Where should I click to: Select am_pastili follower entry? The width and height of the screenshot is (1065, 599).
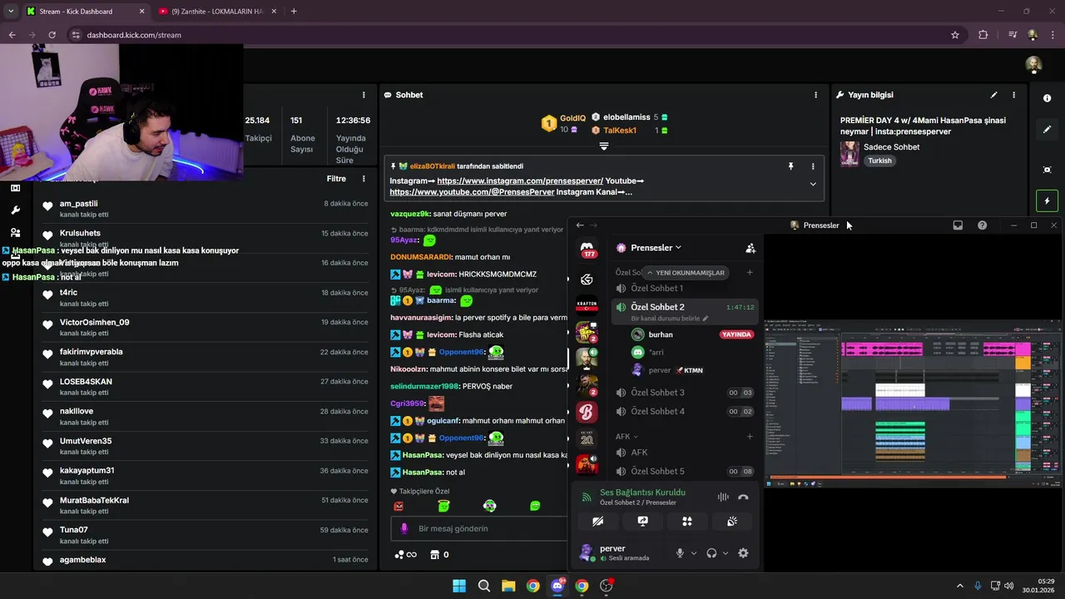pyautogui.click(x=205, y=208)
